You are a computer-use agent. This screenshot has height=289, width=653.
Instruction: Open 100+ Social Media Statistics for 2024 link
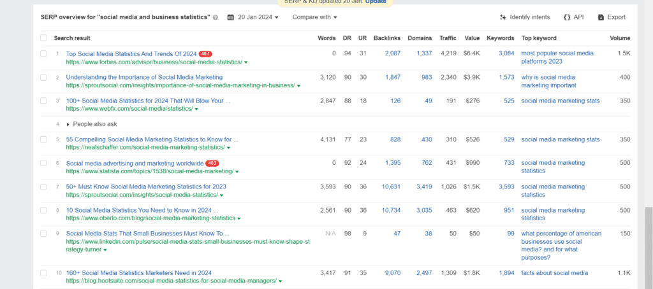[x=148, y=101]
